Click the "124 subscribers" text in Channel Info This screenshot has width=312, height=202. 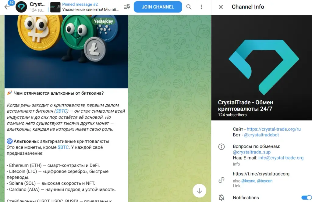point(232,115)
